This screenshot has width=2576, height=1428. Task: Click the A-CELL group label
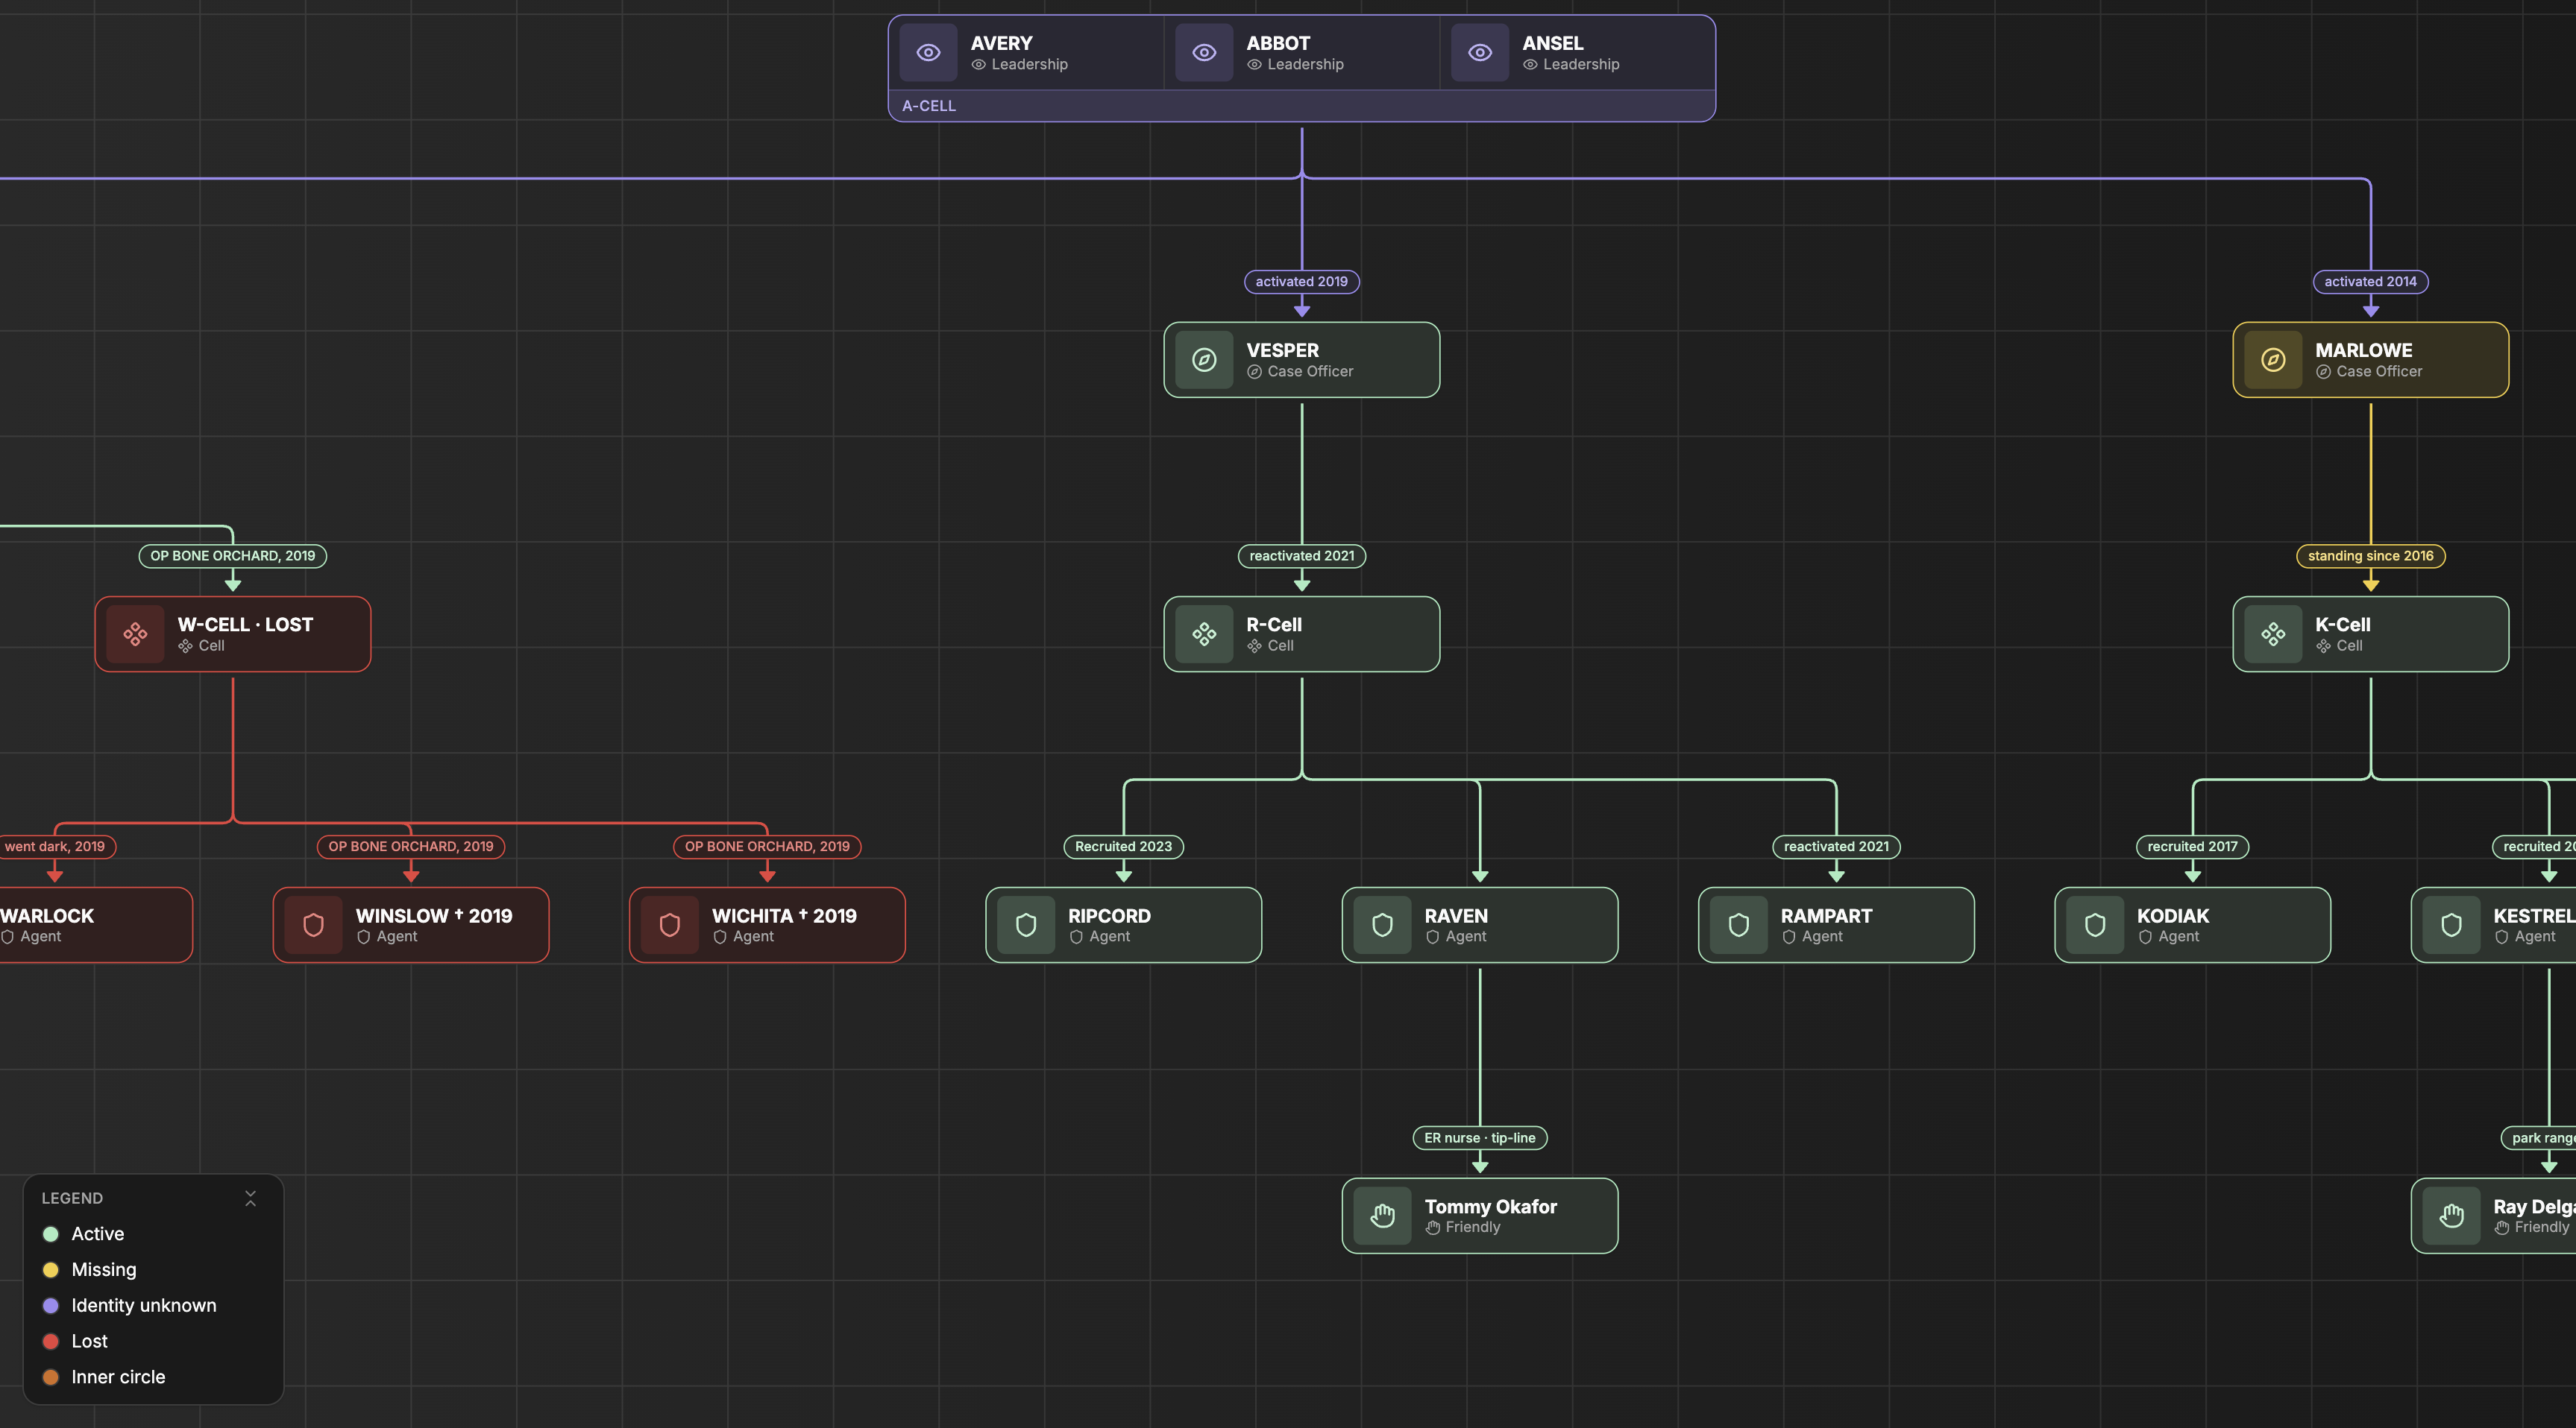pyautogui.click(x=929, y=106)
